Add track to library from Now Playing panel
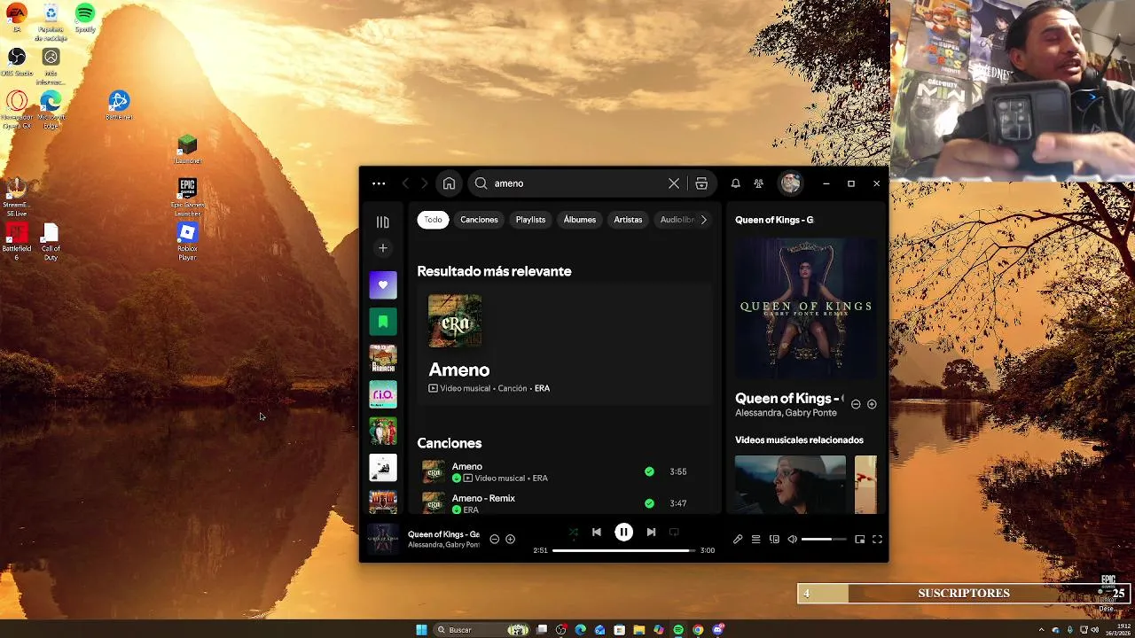 [x=872, y=404]
